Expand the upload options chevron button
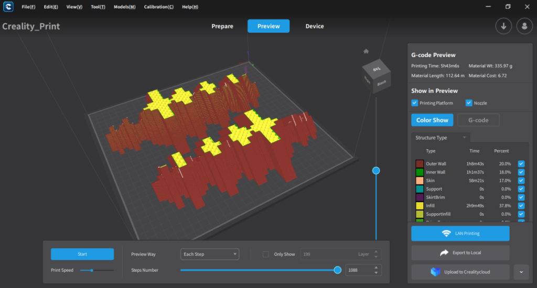This screenshot has height=288, width=537. 521,272
